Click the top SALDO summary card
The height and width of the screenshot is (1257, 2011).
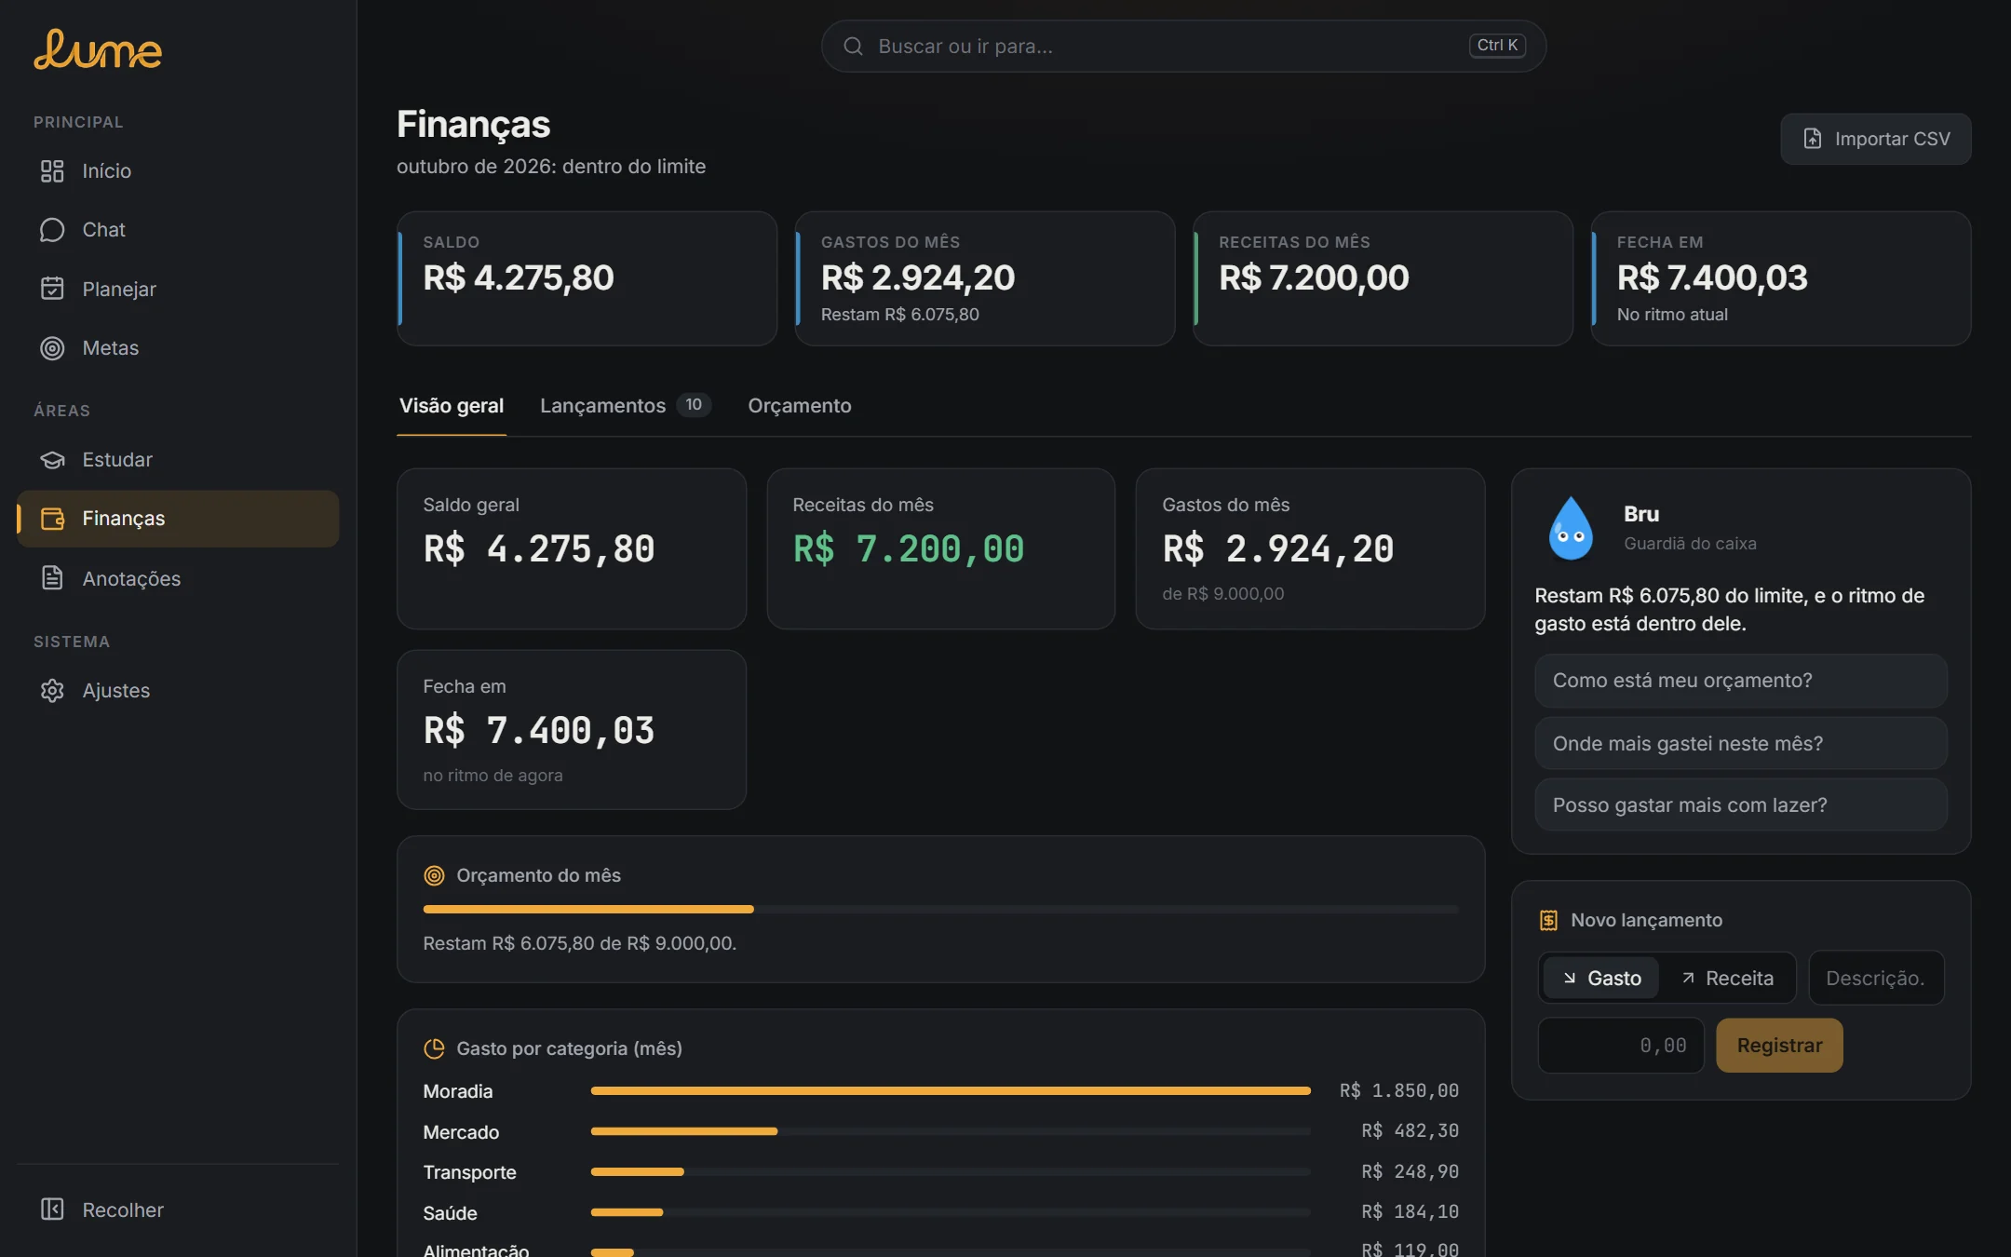587,278
